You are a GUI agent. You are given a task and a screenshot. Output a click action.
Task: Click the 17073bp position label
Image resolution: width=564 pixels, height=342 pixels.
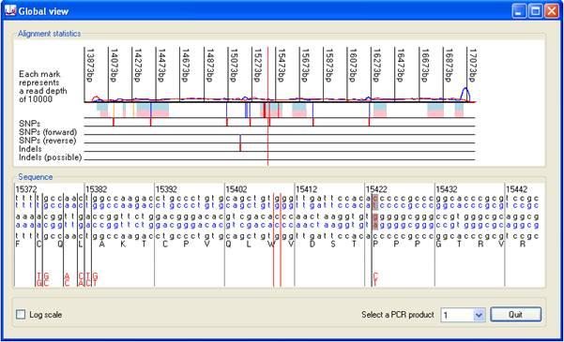(x=472, y=66)
